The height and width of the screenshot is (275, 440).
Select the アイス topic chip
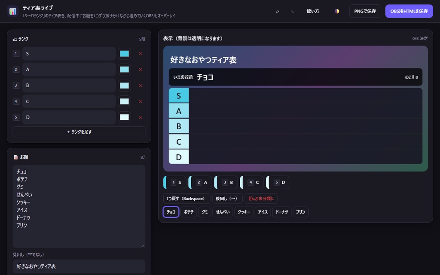tap(263, 212)
